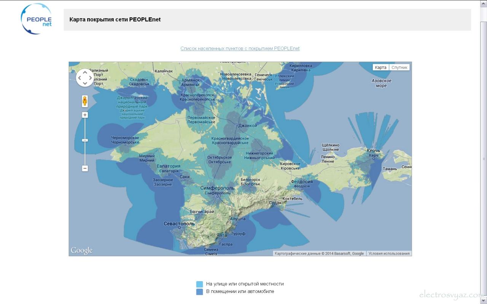Image resolution: width=487 pixels, height=304 pixels.
Task: Switch to the Спутник map view
Action: pyautogui.click(x=399, y=67)
